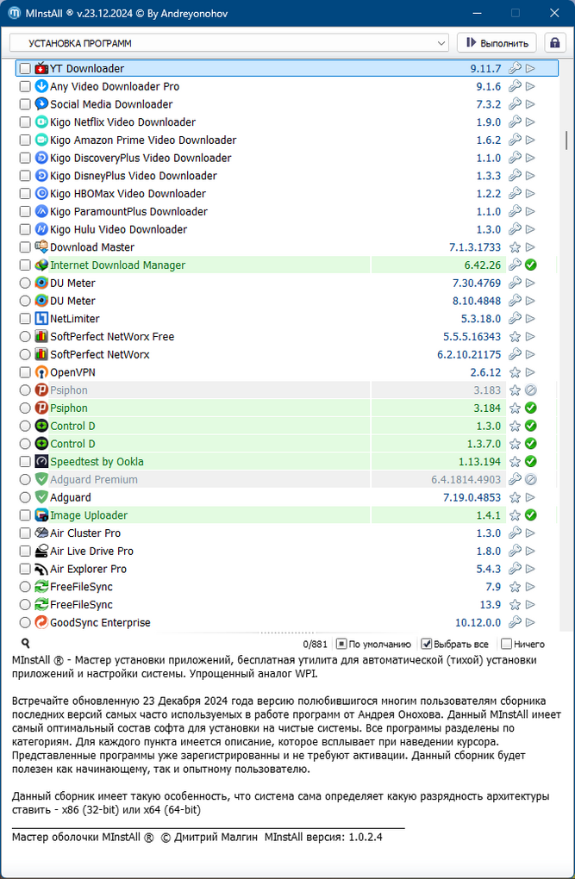575x879 pixels.
Task: Click the key icon for YT Downloader
Action: coord(515,68)
